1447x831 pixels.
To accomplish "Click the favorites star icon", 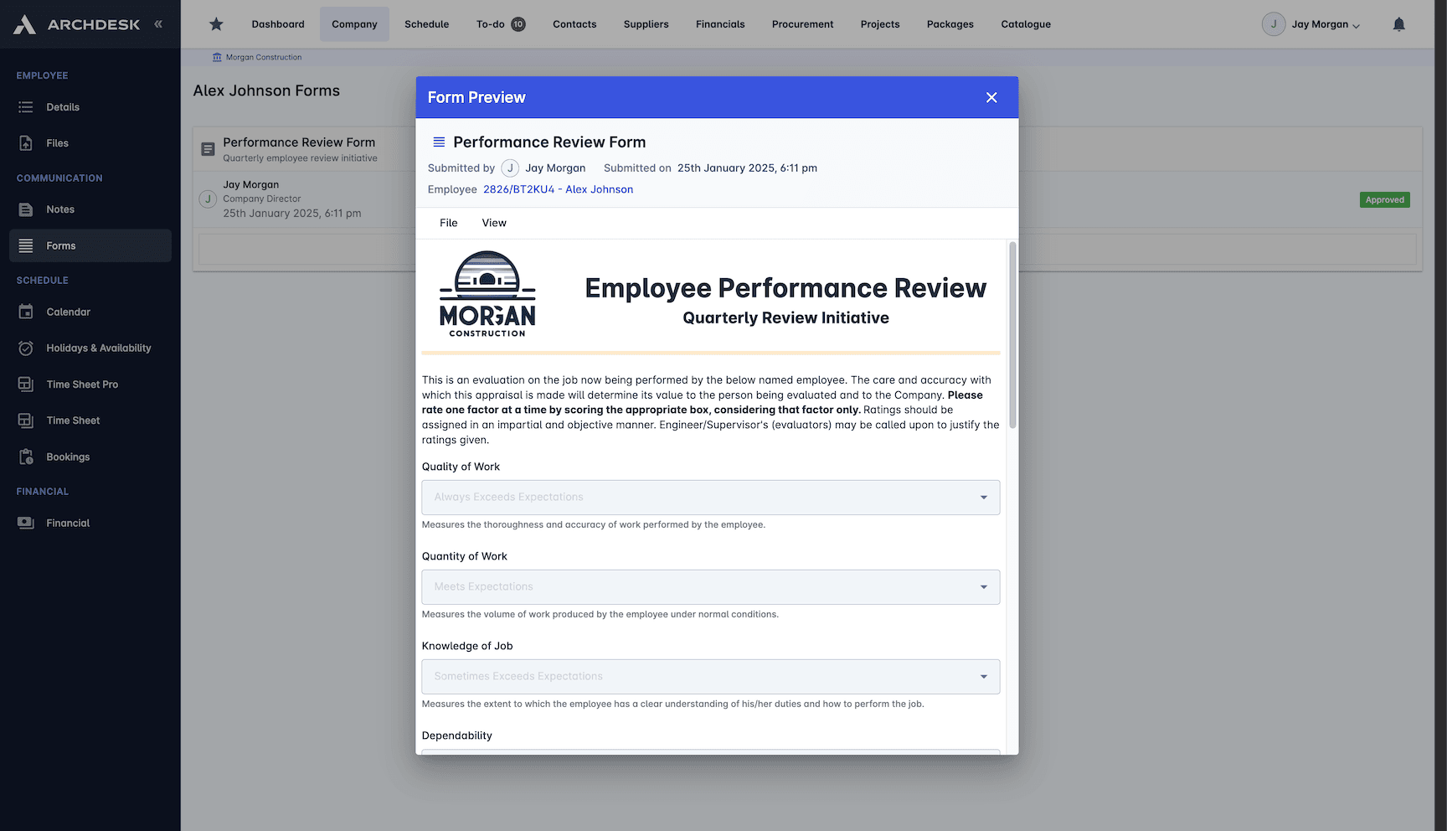I will pos(216,24).
